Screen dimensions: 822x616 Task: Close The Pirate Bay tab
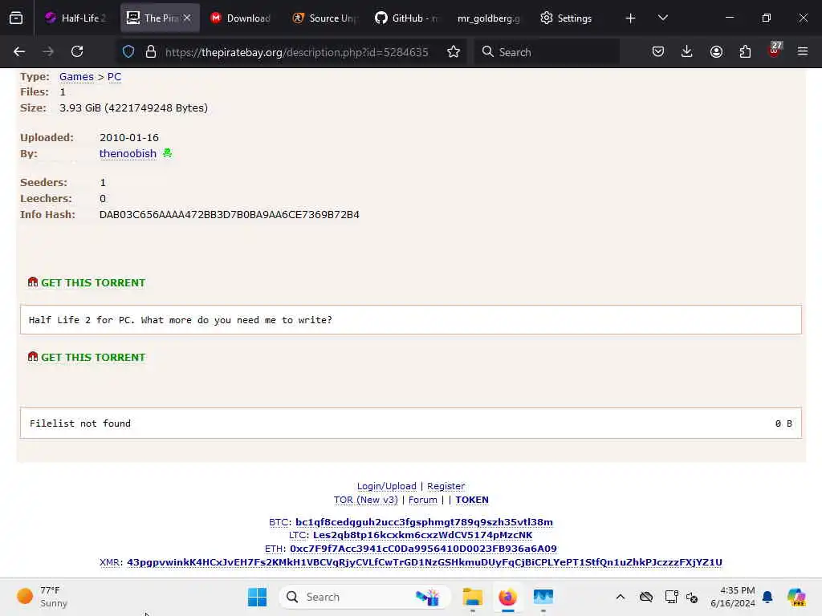coord(187,18)
